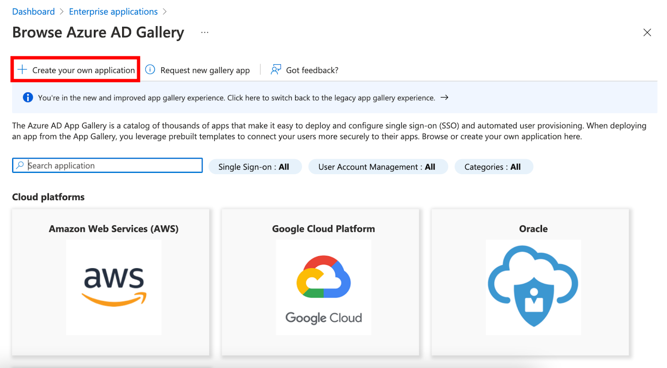Expand the User Account Management filter
The width and height of the screenshot is (667, 368).
point(378,167)
